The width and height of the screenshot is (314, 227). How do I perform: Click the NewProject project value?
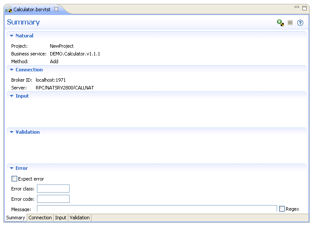click(x=62, y=46)
